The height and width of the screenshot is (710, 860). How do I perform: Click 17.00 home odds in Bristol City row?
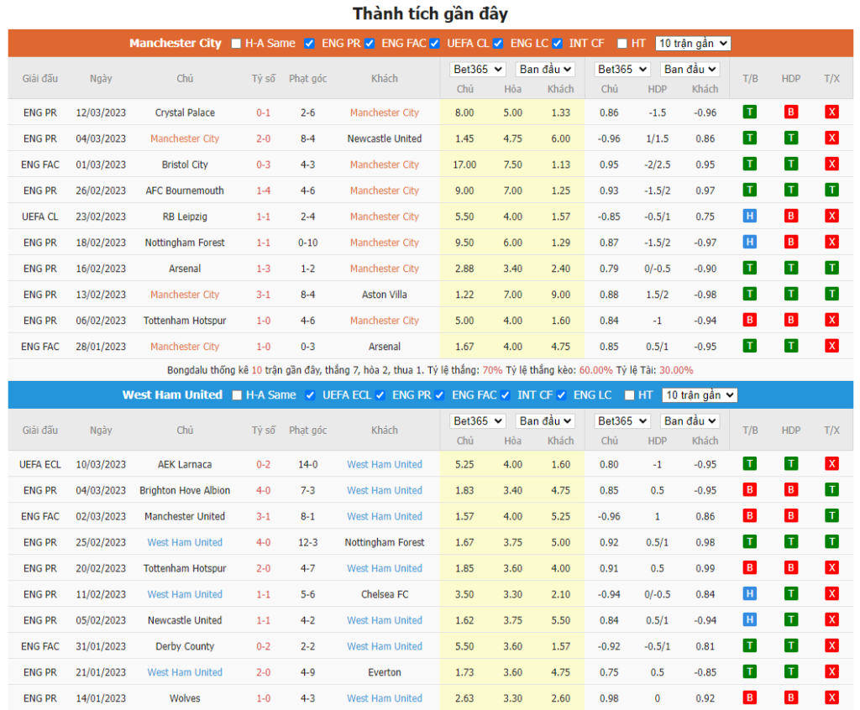(464, 164)
